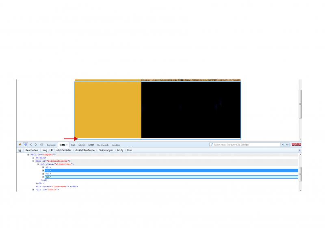This screenshot has height=230, width=325.
Task: Open the Cookies tab
Action: (x=116, y=145)
